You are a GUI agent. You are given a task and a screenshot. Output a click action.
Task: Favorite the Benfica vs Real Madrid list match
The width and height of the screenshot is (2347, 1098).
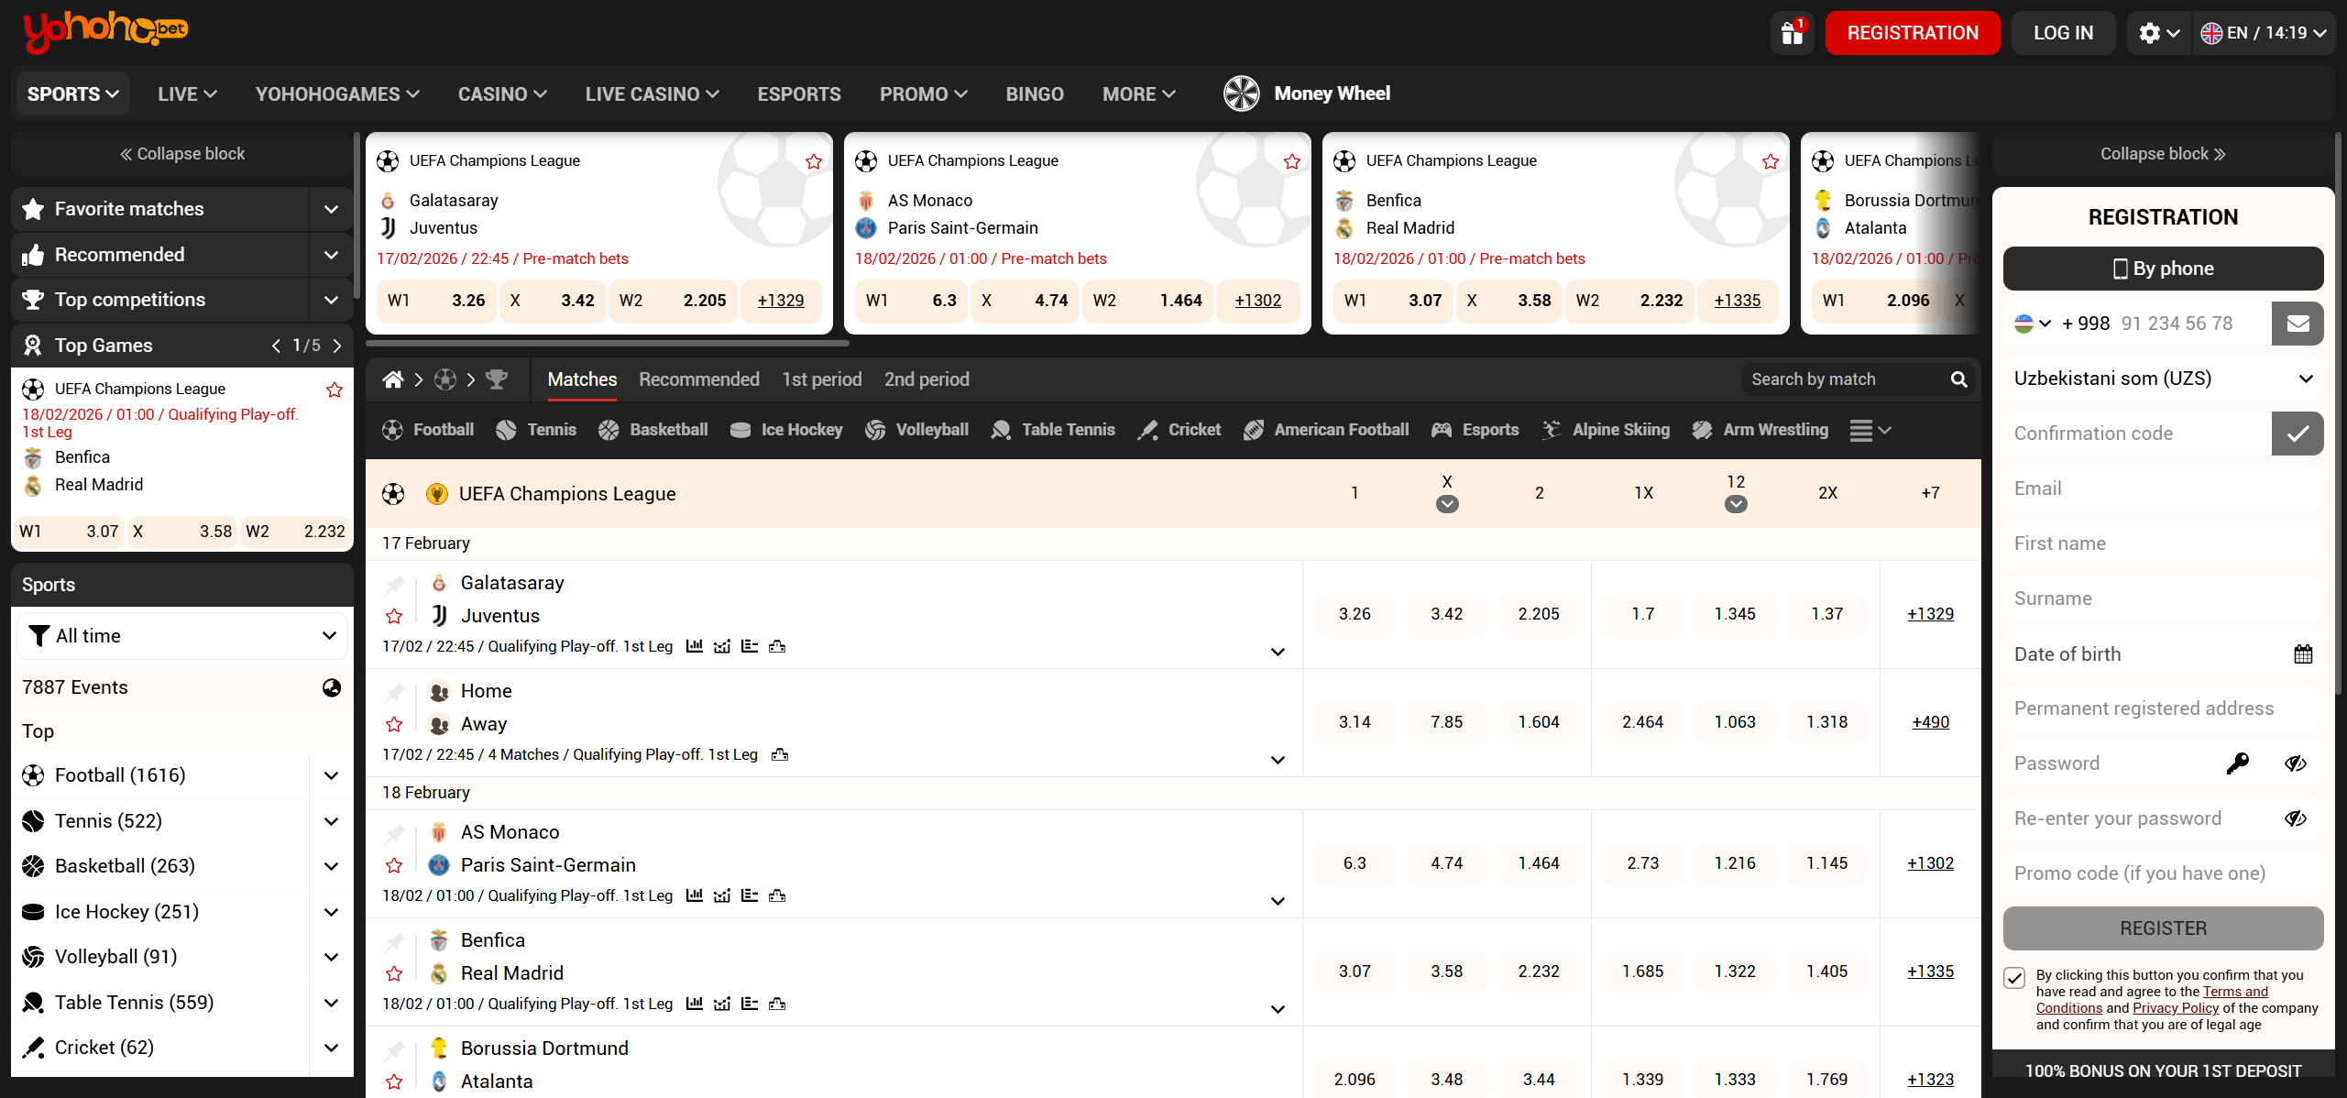click(394, 973)
